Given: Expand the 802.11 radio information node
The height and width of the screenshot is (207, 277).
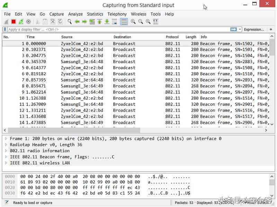Looking at the screenshot, I should pos(6,151).
